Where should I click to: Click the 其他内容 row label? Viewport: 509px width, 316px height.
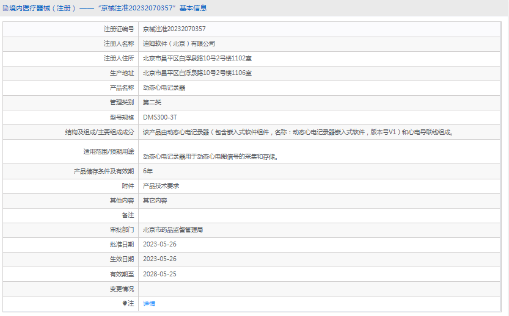(x=122, y=201)
